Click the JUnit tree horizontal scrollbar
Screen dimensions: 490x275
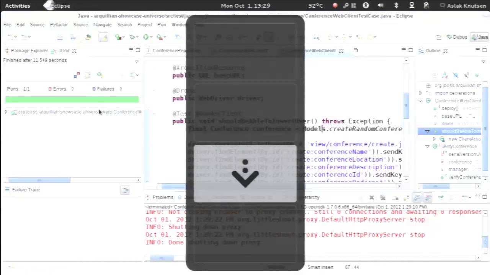pyautogui.click(x=39, y=180)
